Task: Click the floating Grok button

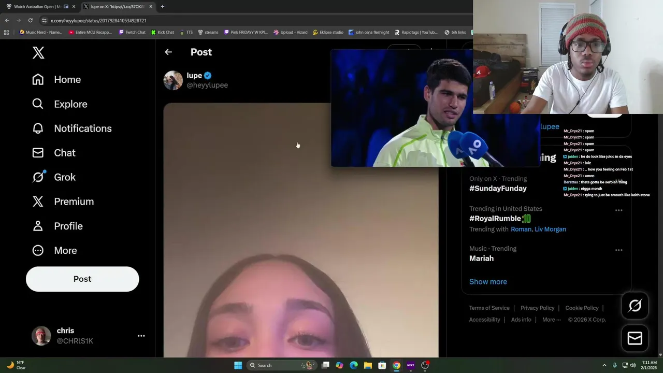Action: point(635,306)
